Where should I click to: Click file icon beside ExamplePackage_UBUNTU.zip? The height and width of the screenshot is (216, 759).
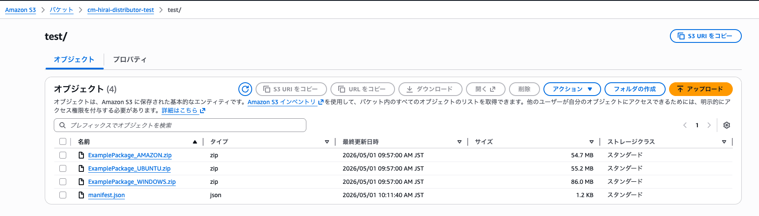tap(81, 168)
